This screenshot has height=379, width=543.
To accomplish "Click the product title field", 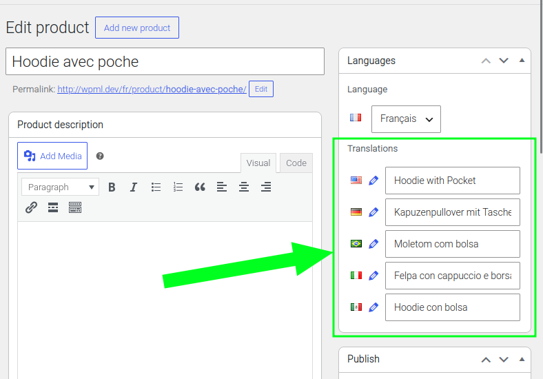I will click(x=165, y=61).
